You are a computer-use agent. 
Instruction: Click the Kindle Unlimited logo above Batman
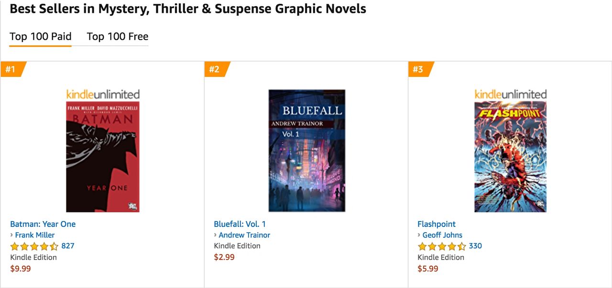point(103,94)
